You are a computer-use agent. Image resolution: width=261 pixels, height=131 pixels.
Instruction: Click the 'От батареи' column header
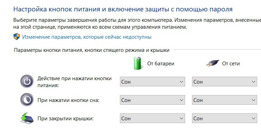click(x=160, y=63)
